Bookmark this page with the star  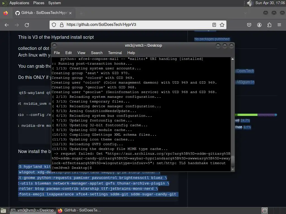(x=222, y=25)
